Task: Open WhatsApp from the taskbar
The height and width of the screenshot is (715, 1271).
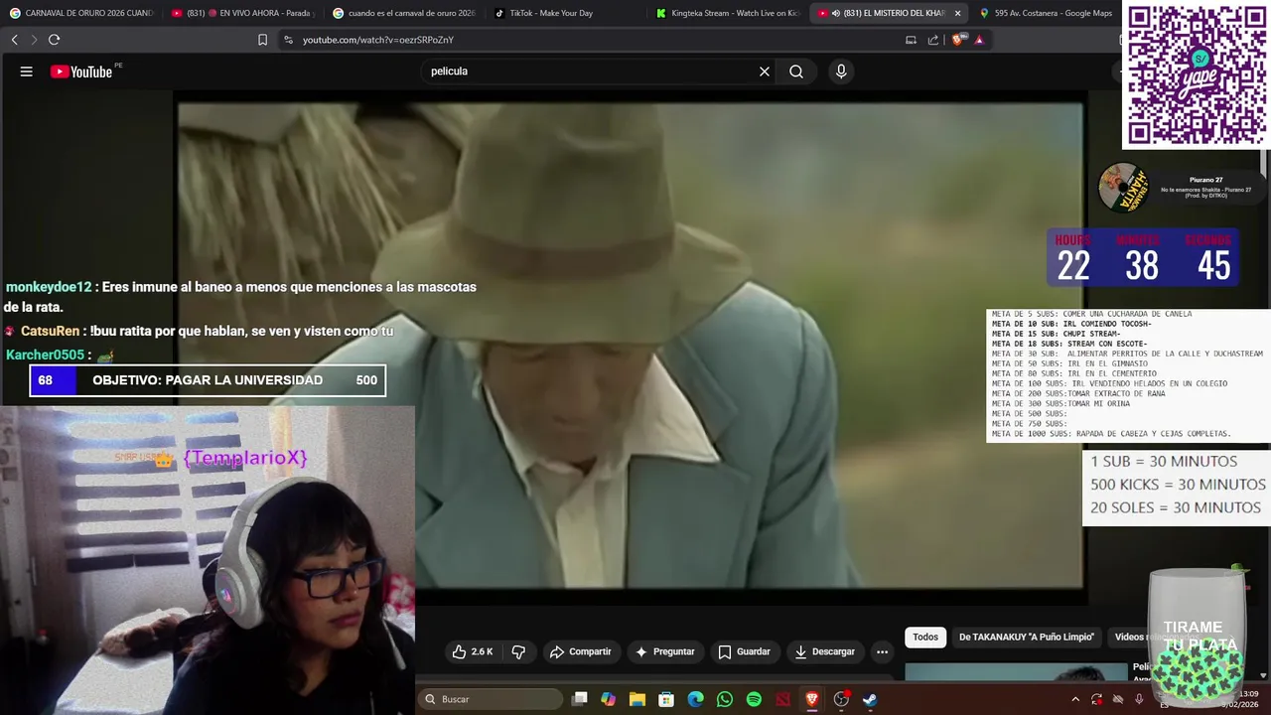Action: [725, 699]
